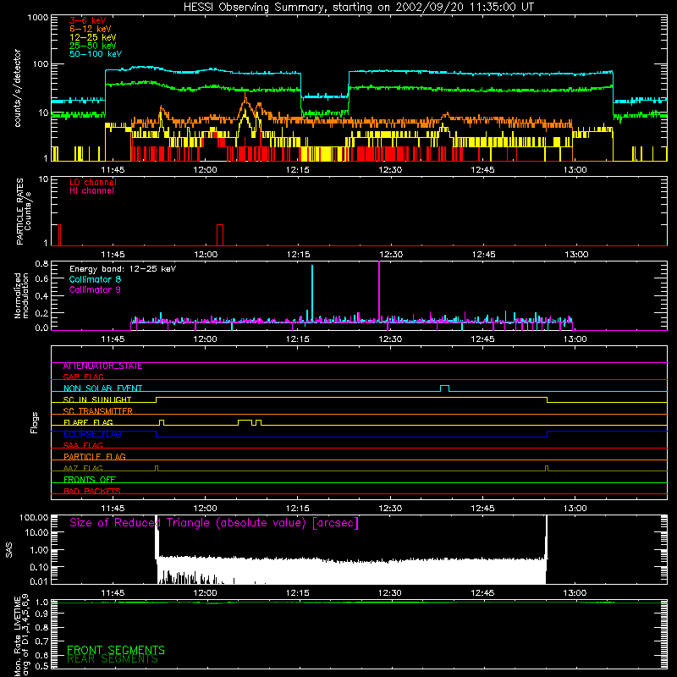Screen dimensions: 677x677
Task: Click the 1000 tick label on count-rate axis
Action: click(x=38, y=18)
